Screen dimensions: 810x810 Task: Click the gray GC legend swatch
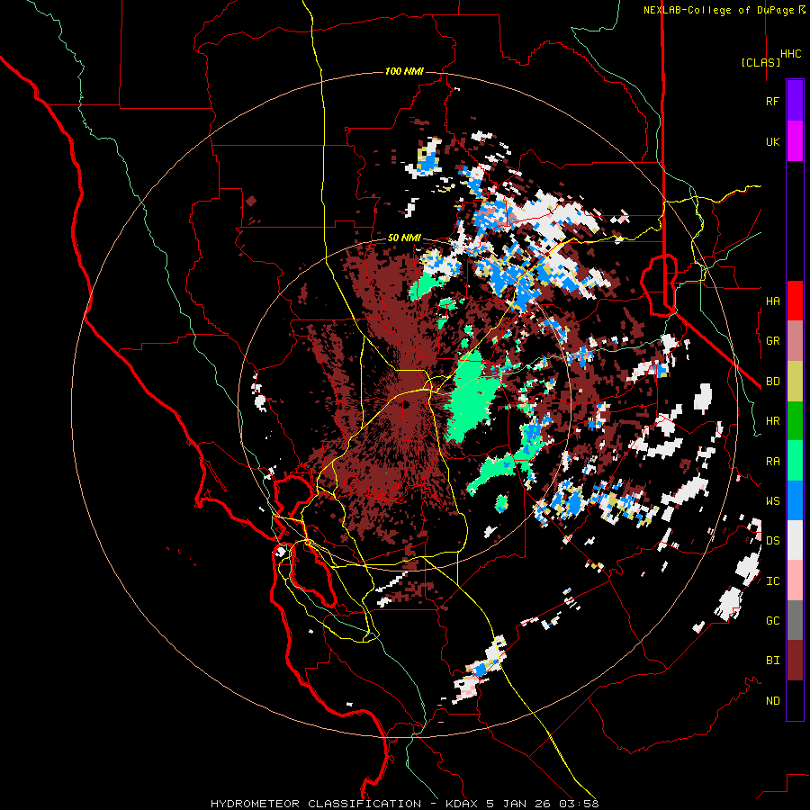pyautogui.click(x=795, y=620)
